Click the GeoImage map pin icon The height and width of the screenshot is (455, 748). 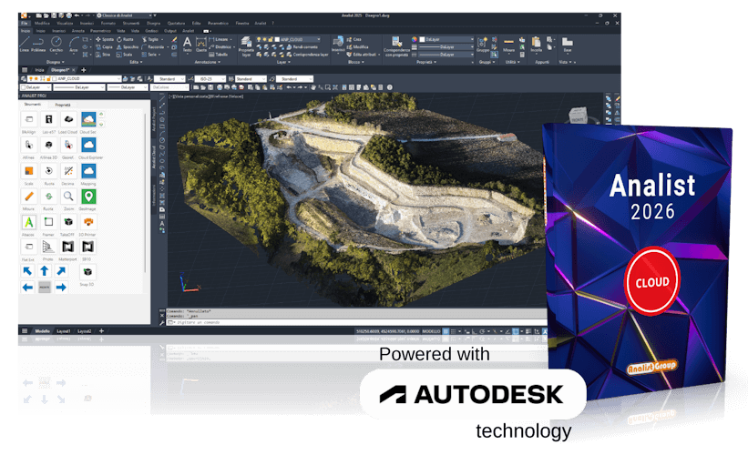[88, 196]
